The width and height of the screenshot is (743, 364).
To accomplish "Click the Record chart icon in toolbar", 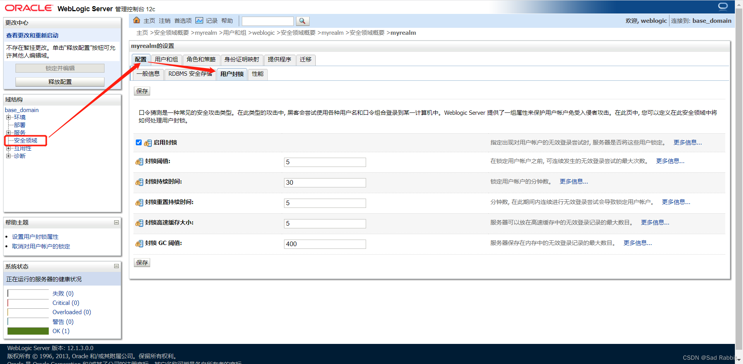I will pos(199,20).
